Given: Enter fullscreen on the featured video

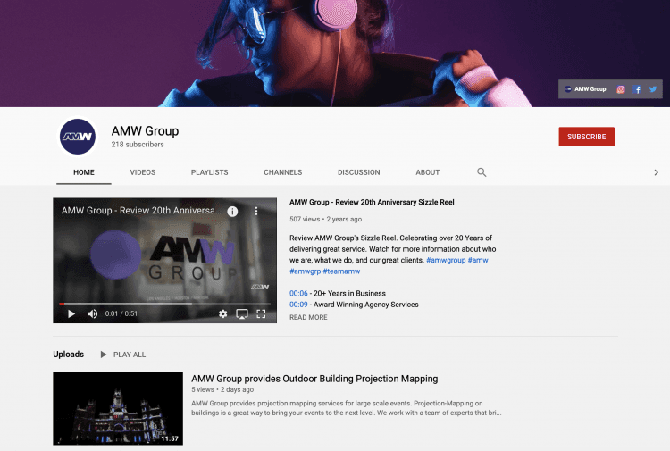Looking at the screenshot, I should tap(261, 313).
